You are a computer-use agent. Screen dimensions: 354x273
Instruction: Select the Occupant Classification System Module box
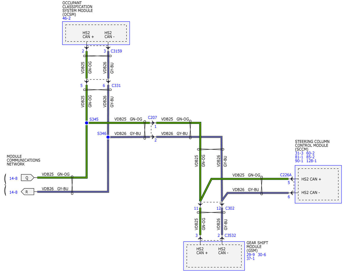(x=96, y=33)
